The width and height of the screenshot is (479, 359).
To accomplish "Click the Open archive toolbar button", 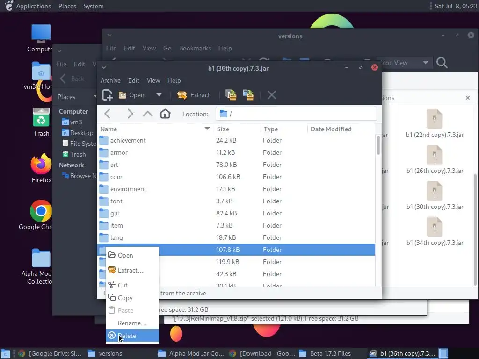I will 131,95.
